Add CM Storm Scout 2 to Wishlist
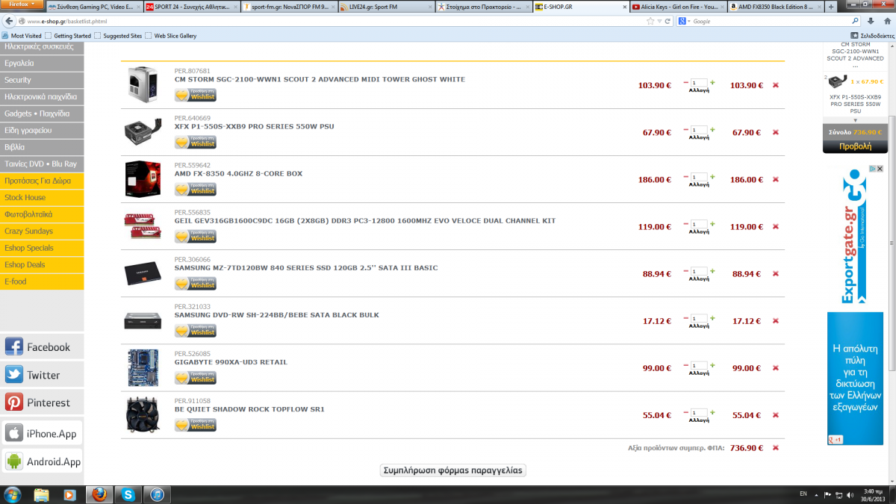The height and width of the screenshot is (504, 896). (x=196, y=95)
